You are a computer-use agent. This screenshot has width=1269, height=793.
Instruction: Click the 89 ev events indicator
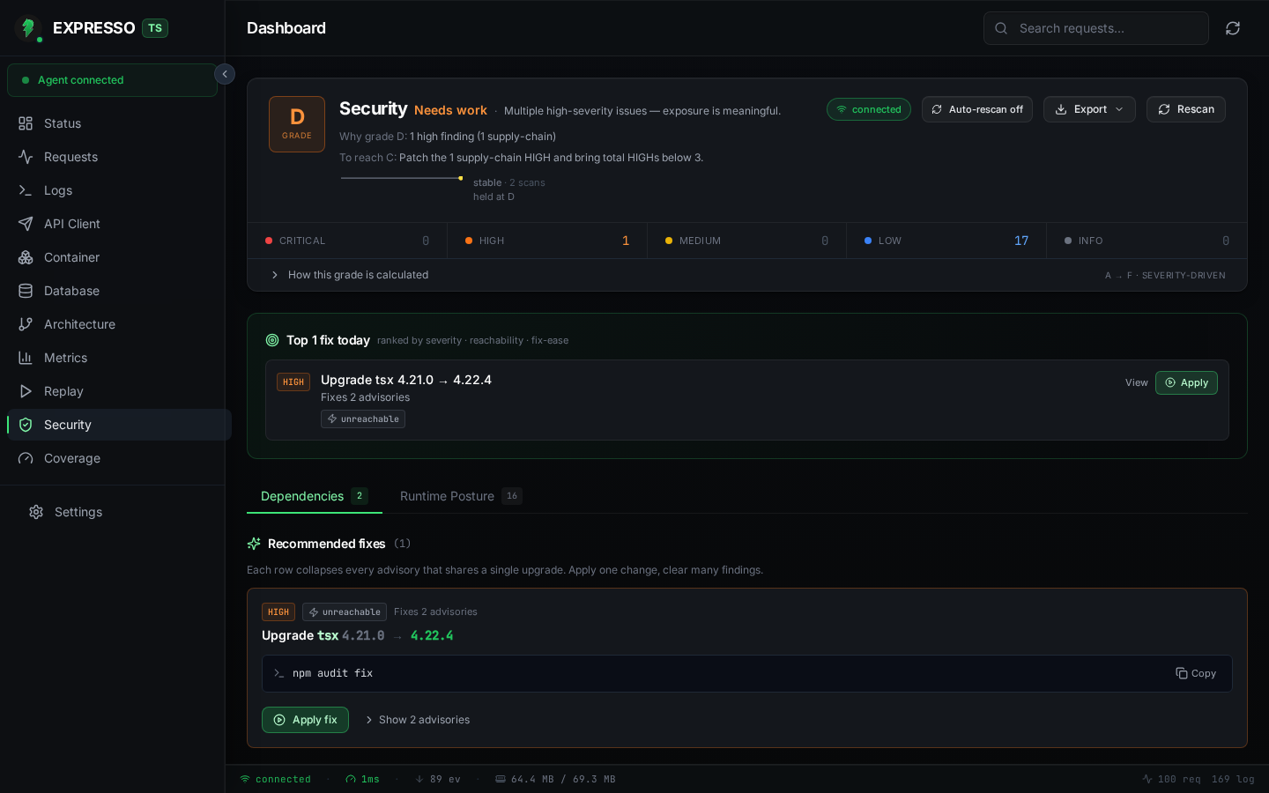tap(438, 779)
